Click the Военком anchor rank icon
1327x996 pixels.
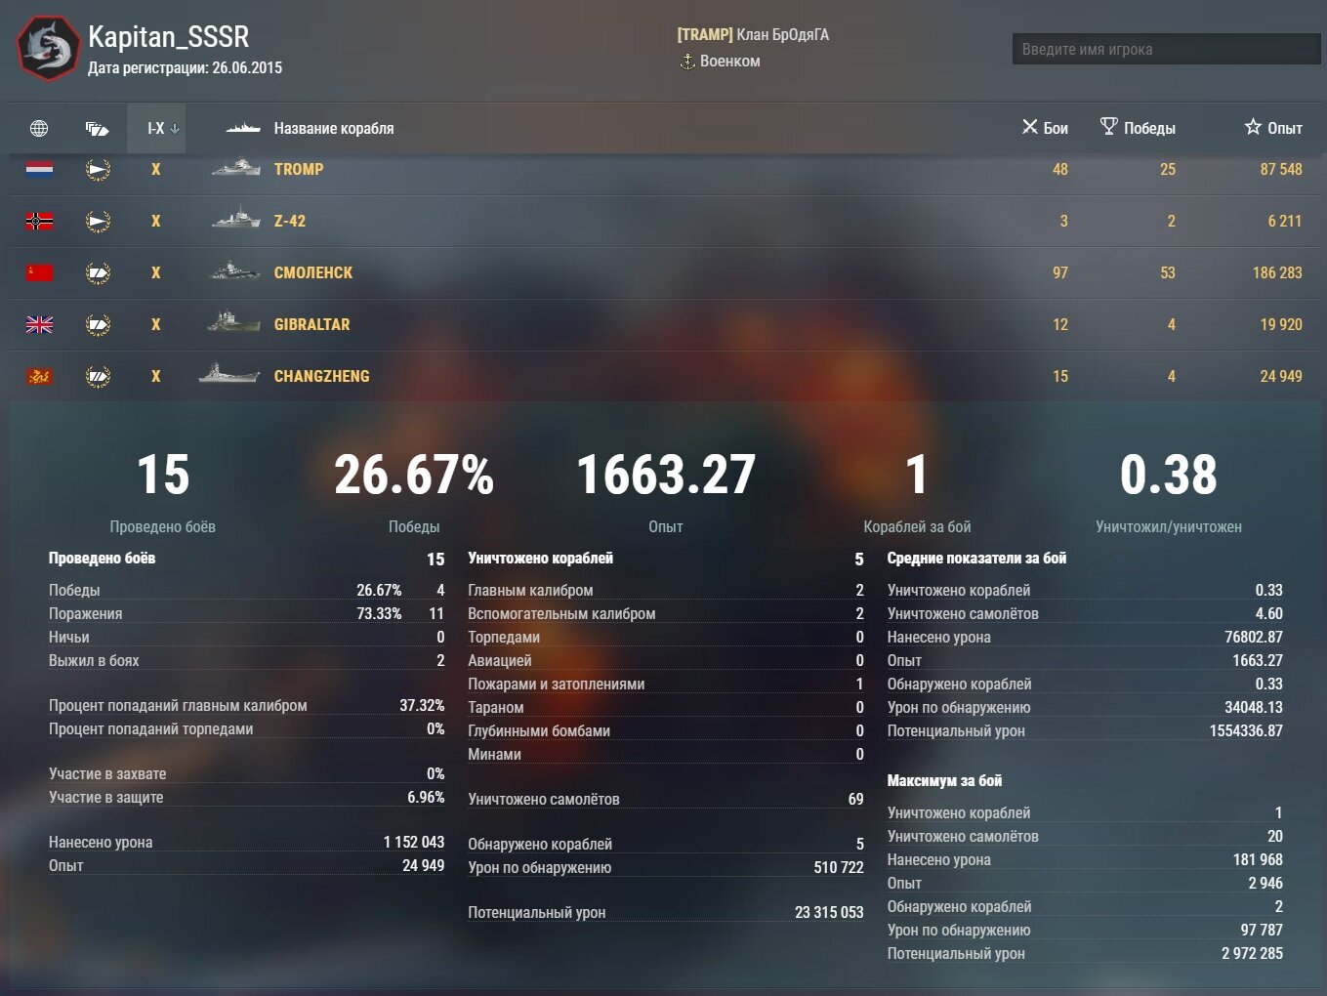tap(687, 62)
